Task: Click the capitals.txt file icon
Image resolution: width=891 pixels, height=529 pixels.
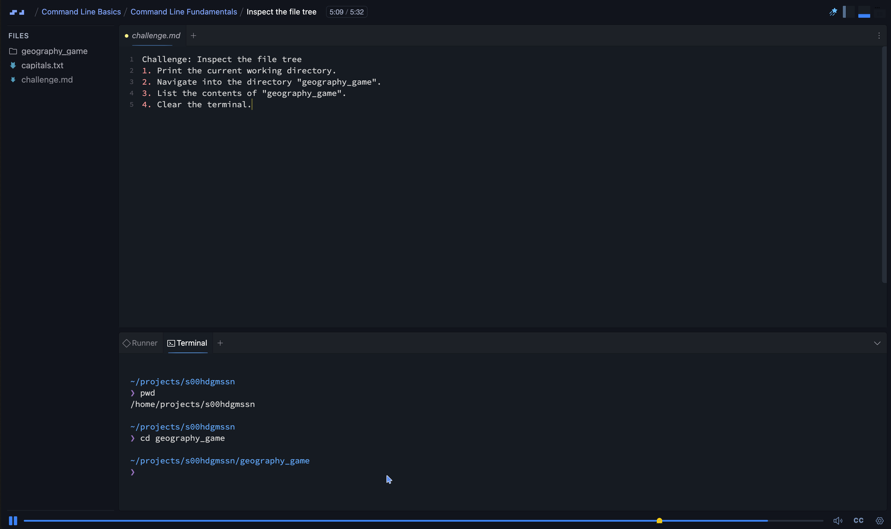Action: [13, 66]
